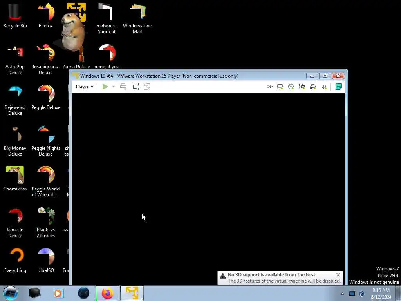Open the Player menu in VMware
Screen dimensions: 401x301
pyautogui.click(x=85, y=87)
